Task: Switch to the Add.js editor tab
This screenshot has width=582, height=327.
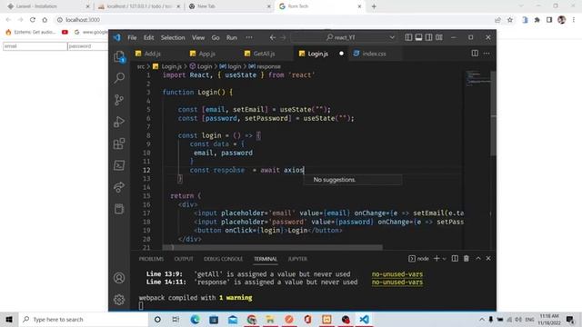Action: tap(153, 54)
